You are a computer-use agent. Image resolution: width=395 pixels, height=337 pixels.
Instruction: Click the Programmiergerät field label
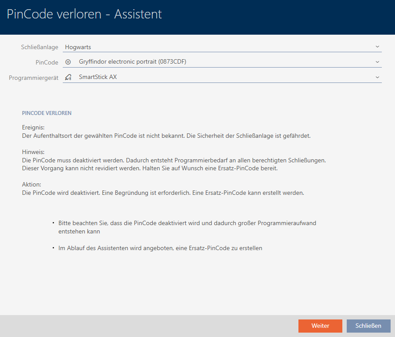[33, 78]
